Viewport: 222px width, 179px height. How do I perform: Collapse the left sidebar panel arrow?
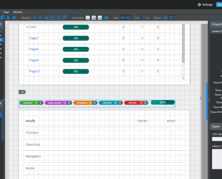pyautogui.click(x=0, y=24)
